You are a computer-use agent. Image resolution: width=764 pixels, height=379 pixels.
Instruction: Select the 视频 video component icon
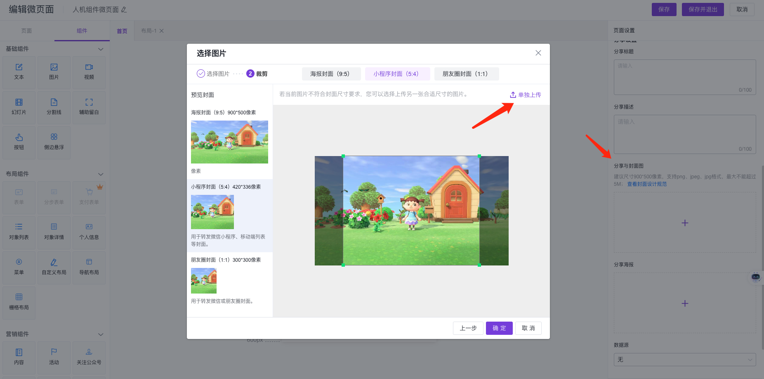[89, 67]
